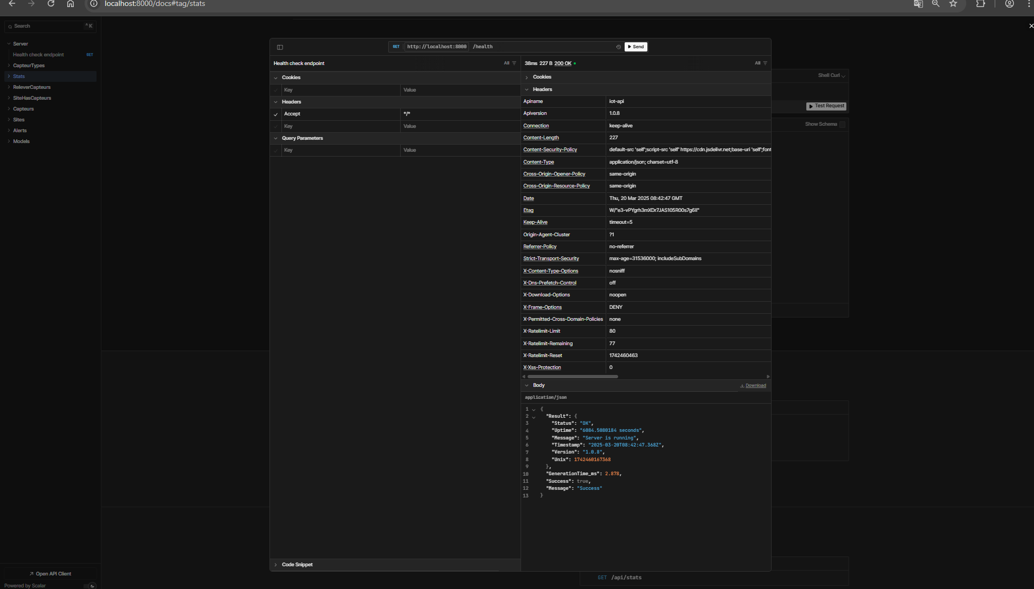The height and width of the screenshot is (589, 1034).
Task: Open browser extensions puzzle icon
Action: point(980,4)
